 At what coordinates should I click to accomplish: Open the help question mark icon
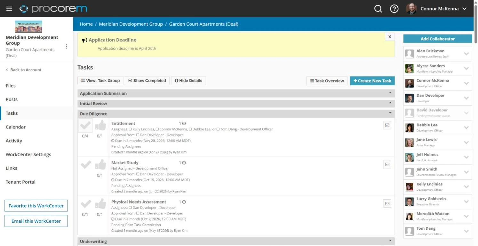point(394,9)
